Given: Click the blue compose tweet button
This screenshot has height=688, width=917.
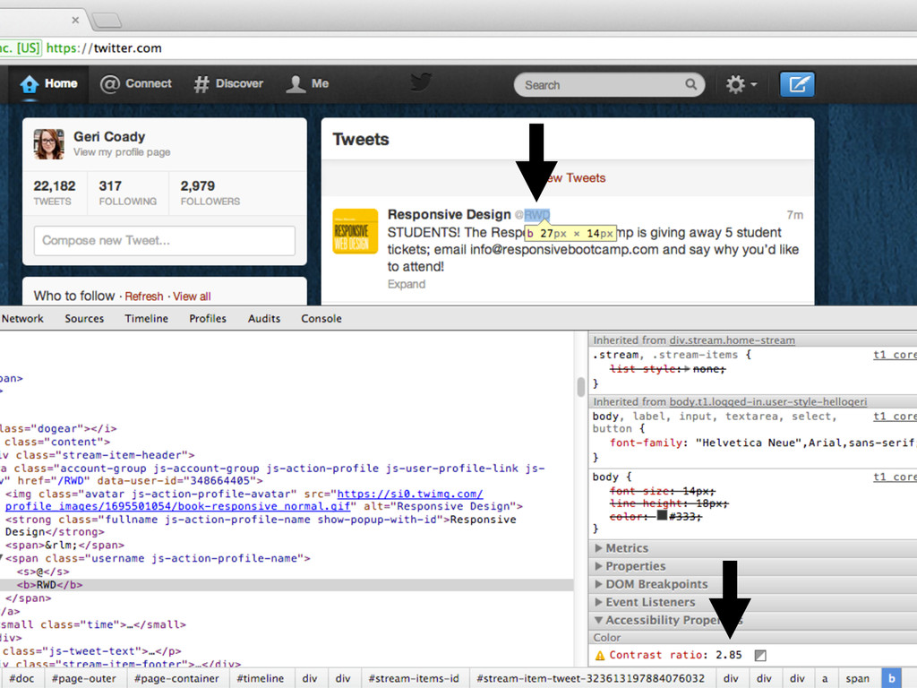Looking at the screenshot, I should tap(797, 84).
